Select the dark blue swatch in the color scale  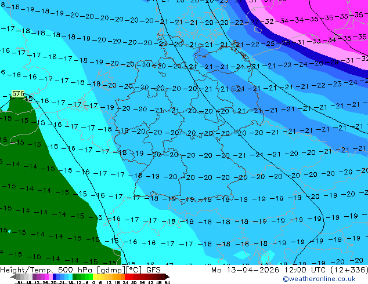(x=55, y=276)
